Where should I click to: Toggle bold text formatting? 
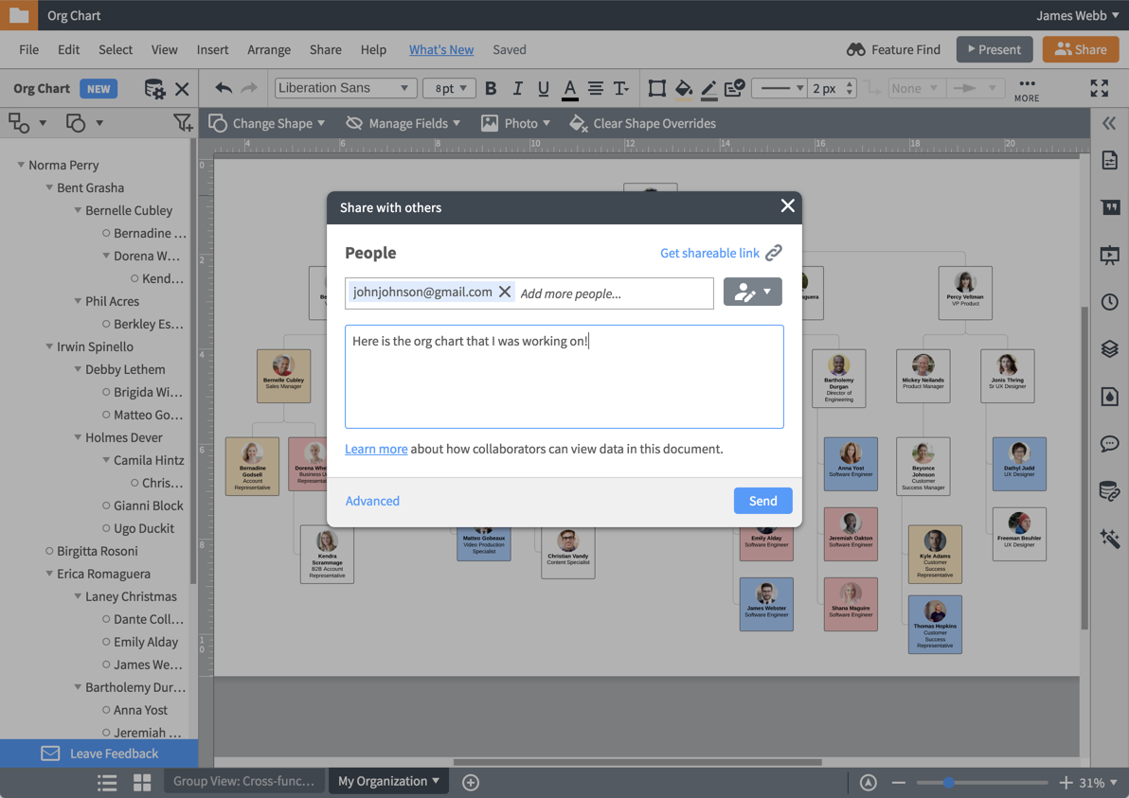pyautogui.click(x=491, y=88)
